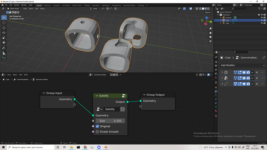
Task: Toggle render visibility of the Light object
Action: point(264,23)
